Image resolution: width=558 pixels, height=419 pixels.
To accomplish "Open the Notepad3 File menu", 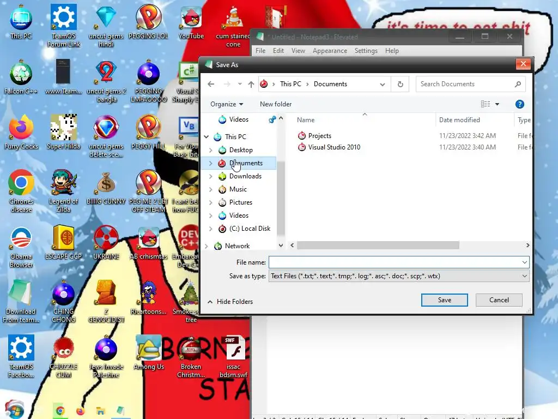I will click(x=260, y=51).
